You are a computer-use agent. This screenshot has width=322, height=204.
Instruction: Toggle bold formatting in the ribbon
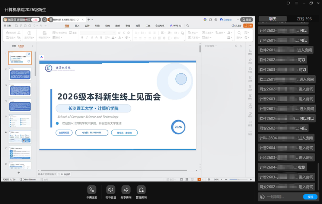[82, 38]
